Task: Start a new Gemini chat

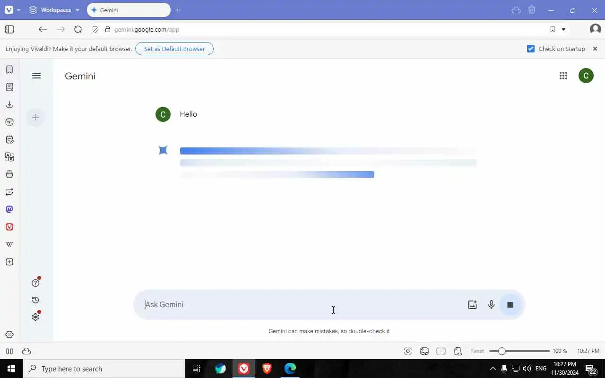Action: pos(35,117)
